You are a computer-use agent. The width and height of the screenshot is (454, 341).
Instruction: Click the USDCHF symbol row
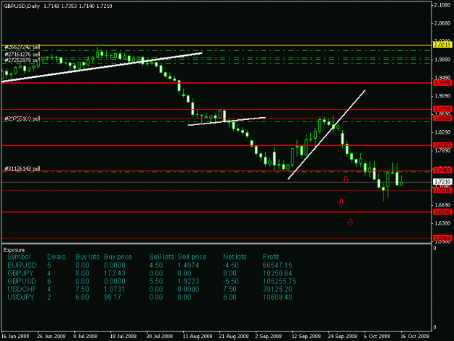click(x=22, y=289)
